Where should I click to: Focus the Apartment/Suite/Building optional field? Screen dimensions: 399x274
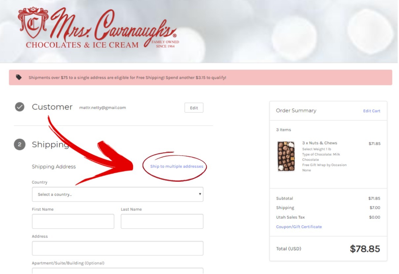pos(118,271)
